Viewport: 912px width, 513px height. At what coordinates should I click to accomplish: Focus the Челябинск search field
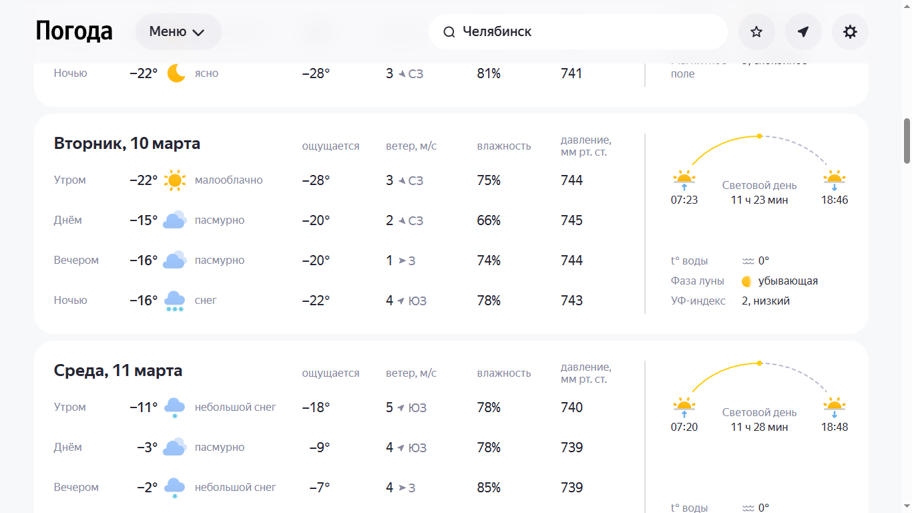click(578, 32)
